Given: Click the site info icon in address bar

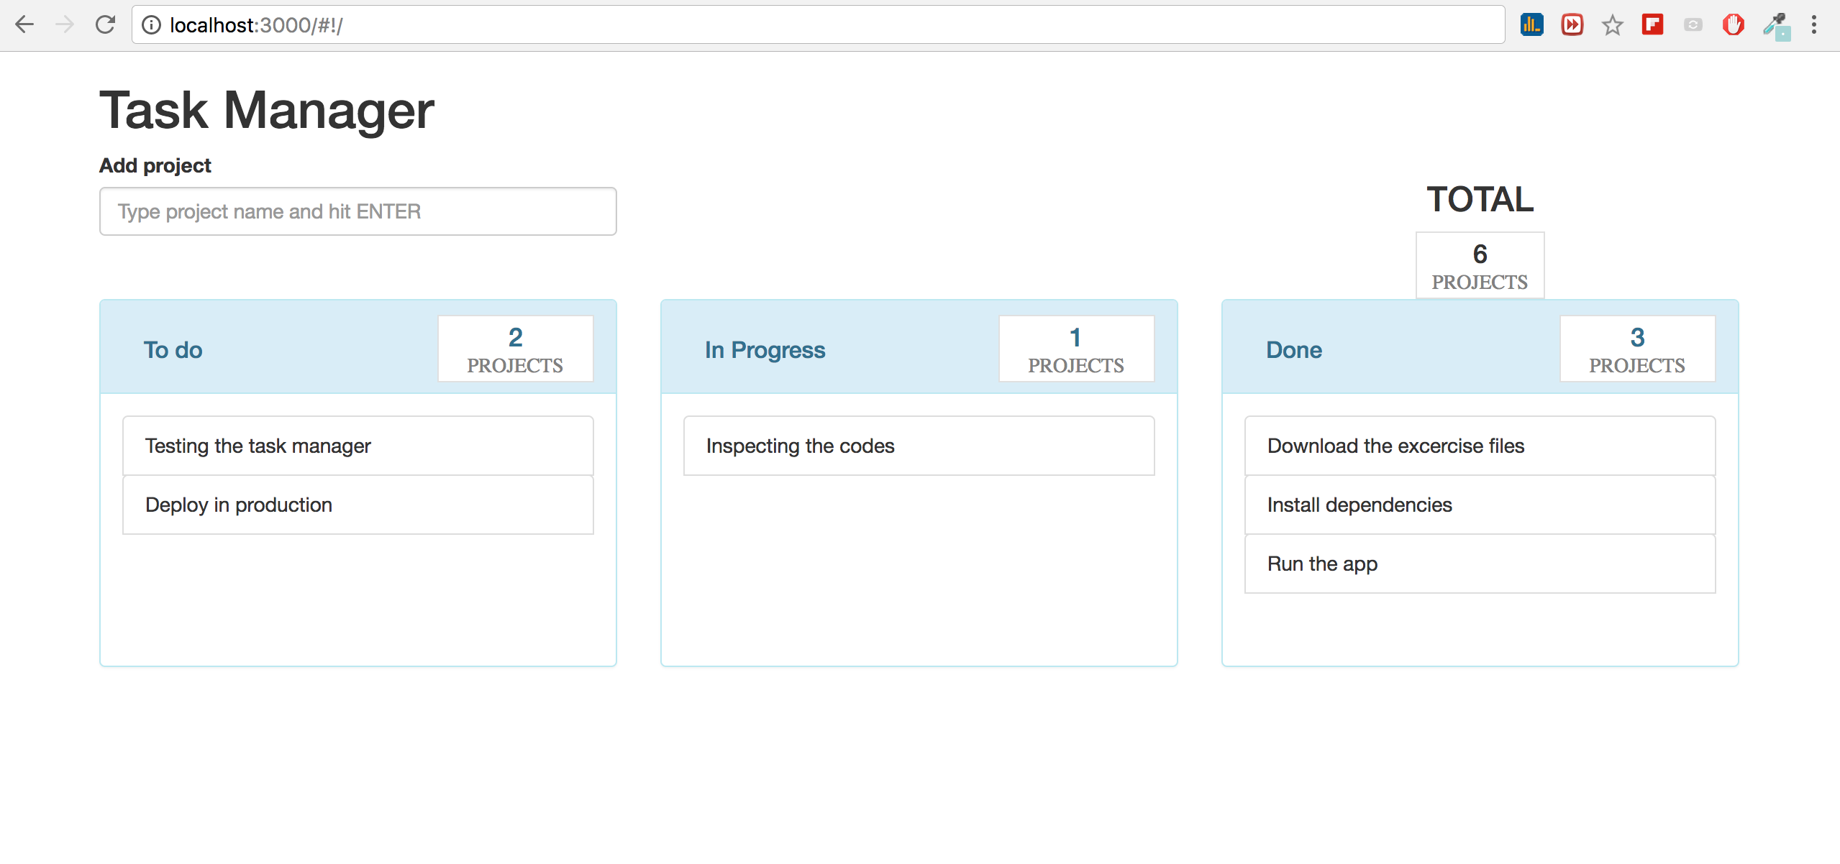Looking at the screenshot, I should point(151,25).
